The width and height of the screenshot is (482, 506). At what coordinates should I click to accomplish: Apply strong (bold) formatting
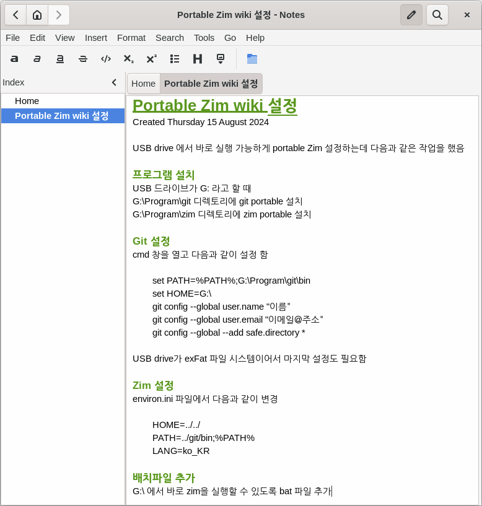14,59
